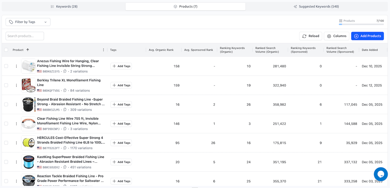Image resolution: width=390 pixels, height=188 pixels.
Task: Switch to the Keywords (28) tab
Action: click(64, 6)
